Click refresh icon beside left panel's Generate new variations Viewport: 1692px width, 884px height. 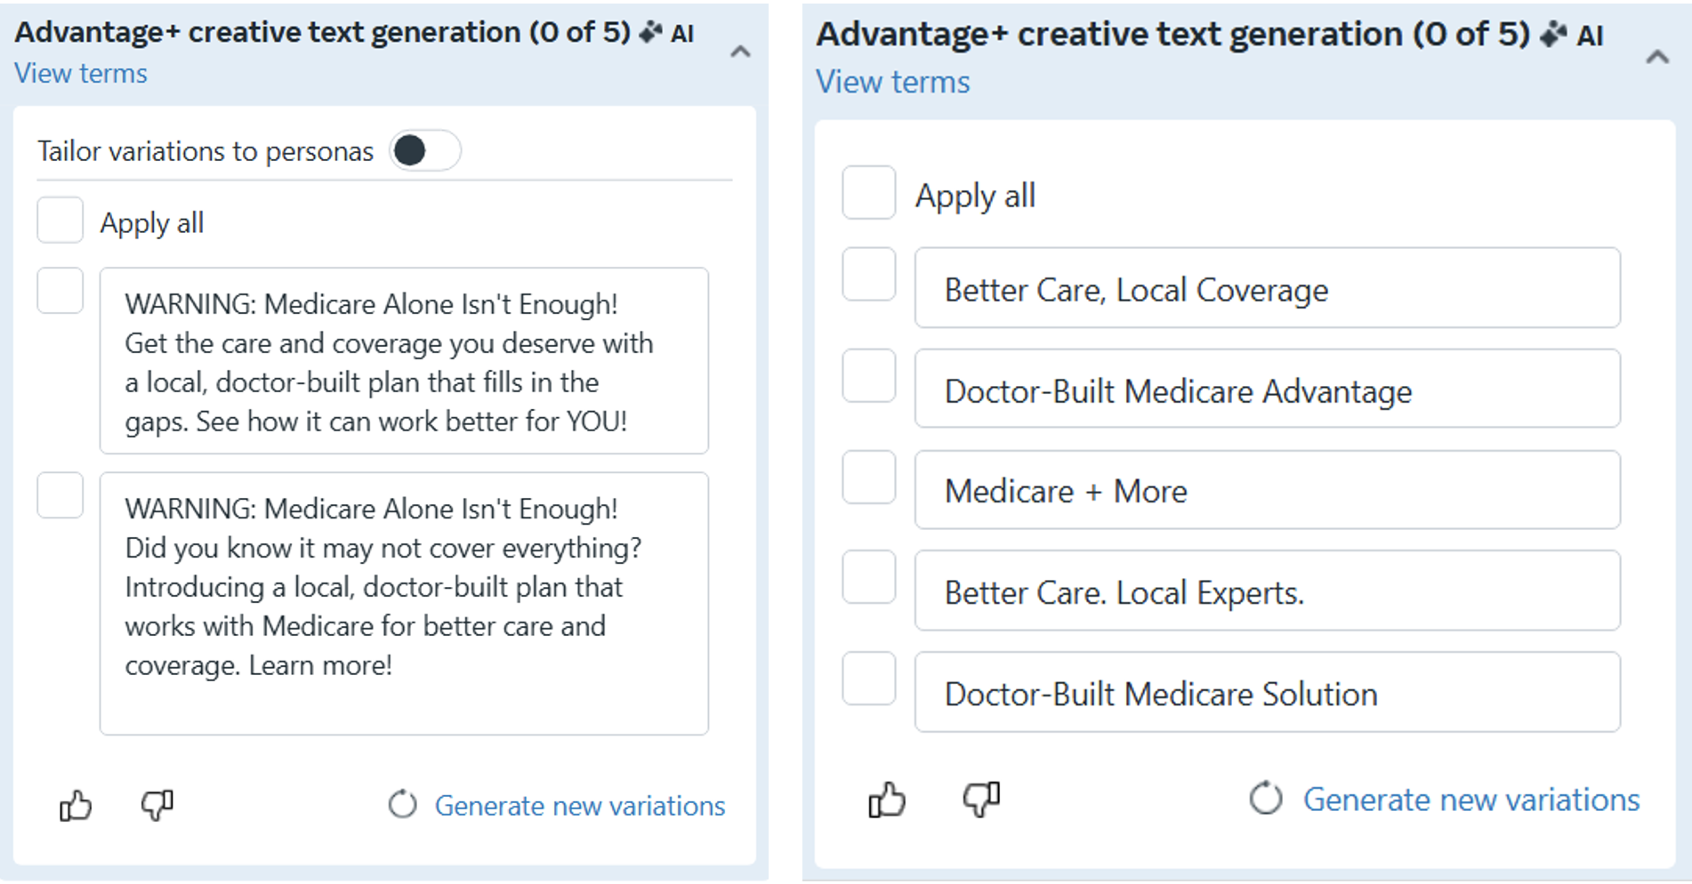pyautogui.click(x=402, y=805)
